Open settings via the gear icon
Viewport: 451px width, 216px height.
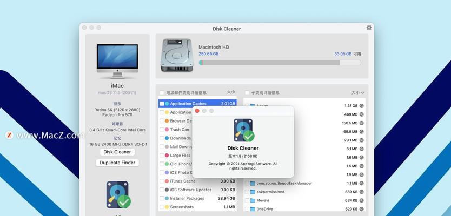(x=369, y=28)
